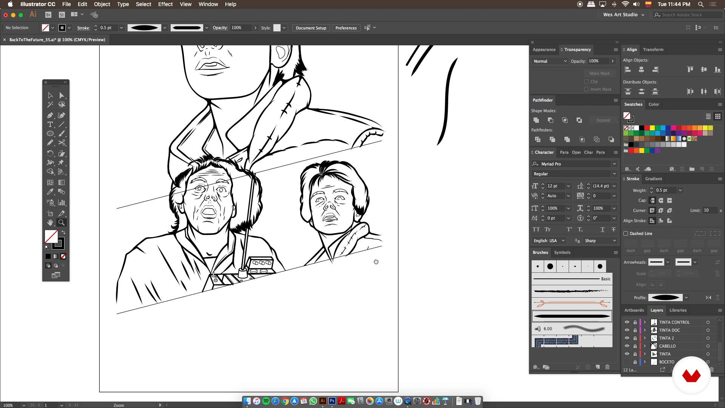Image resolution: width=725 pixels, height=408 pixels.
Task: Select the Magic Wand tool
Action: (x=50, y=105)
